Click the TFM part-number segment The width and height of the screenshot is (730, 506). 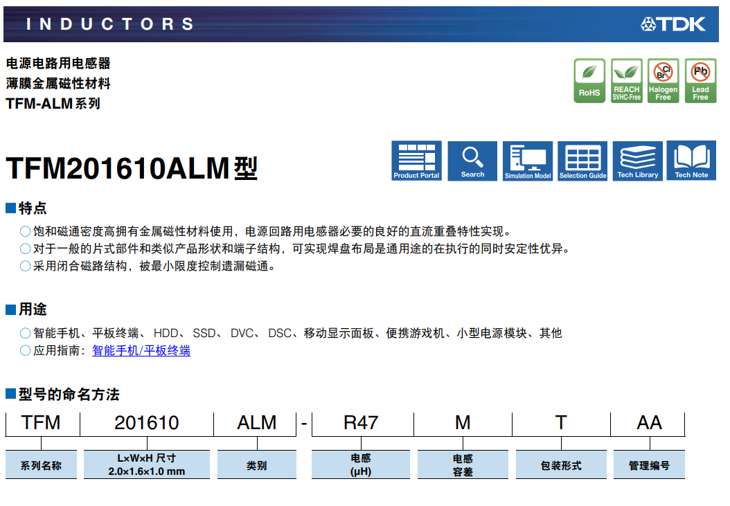coord(42,423)
